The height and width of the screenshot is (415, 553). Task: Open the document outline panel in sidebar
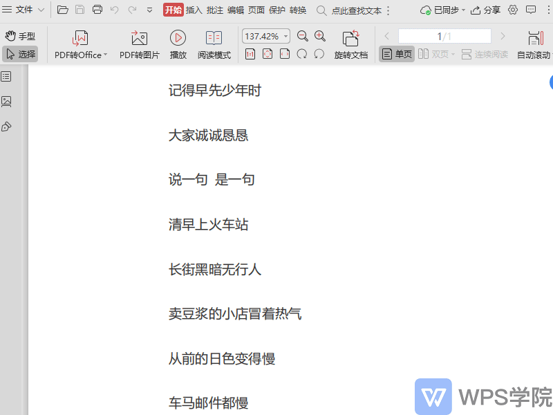point(5,77)
